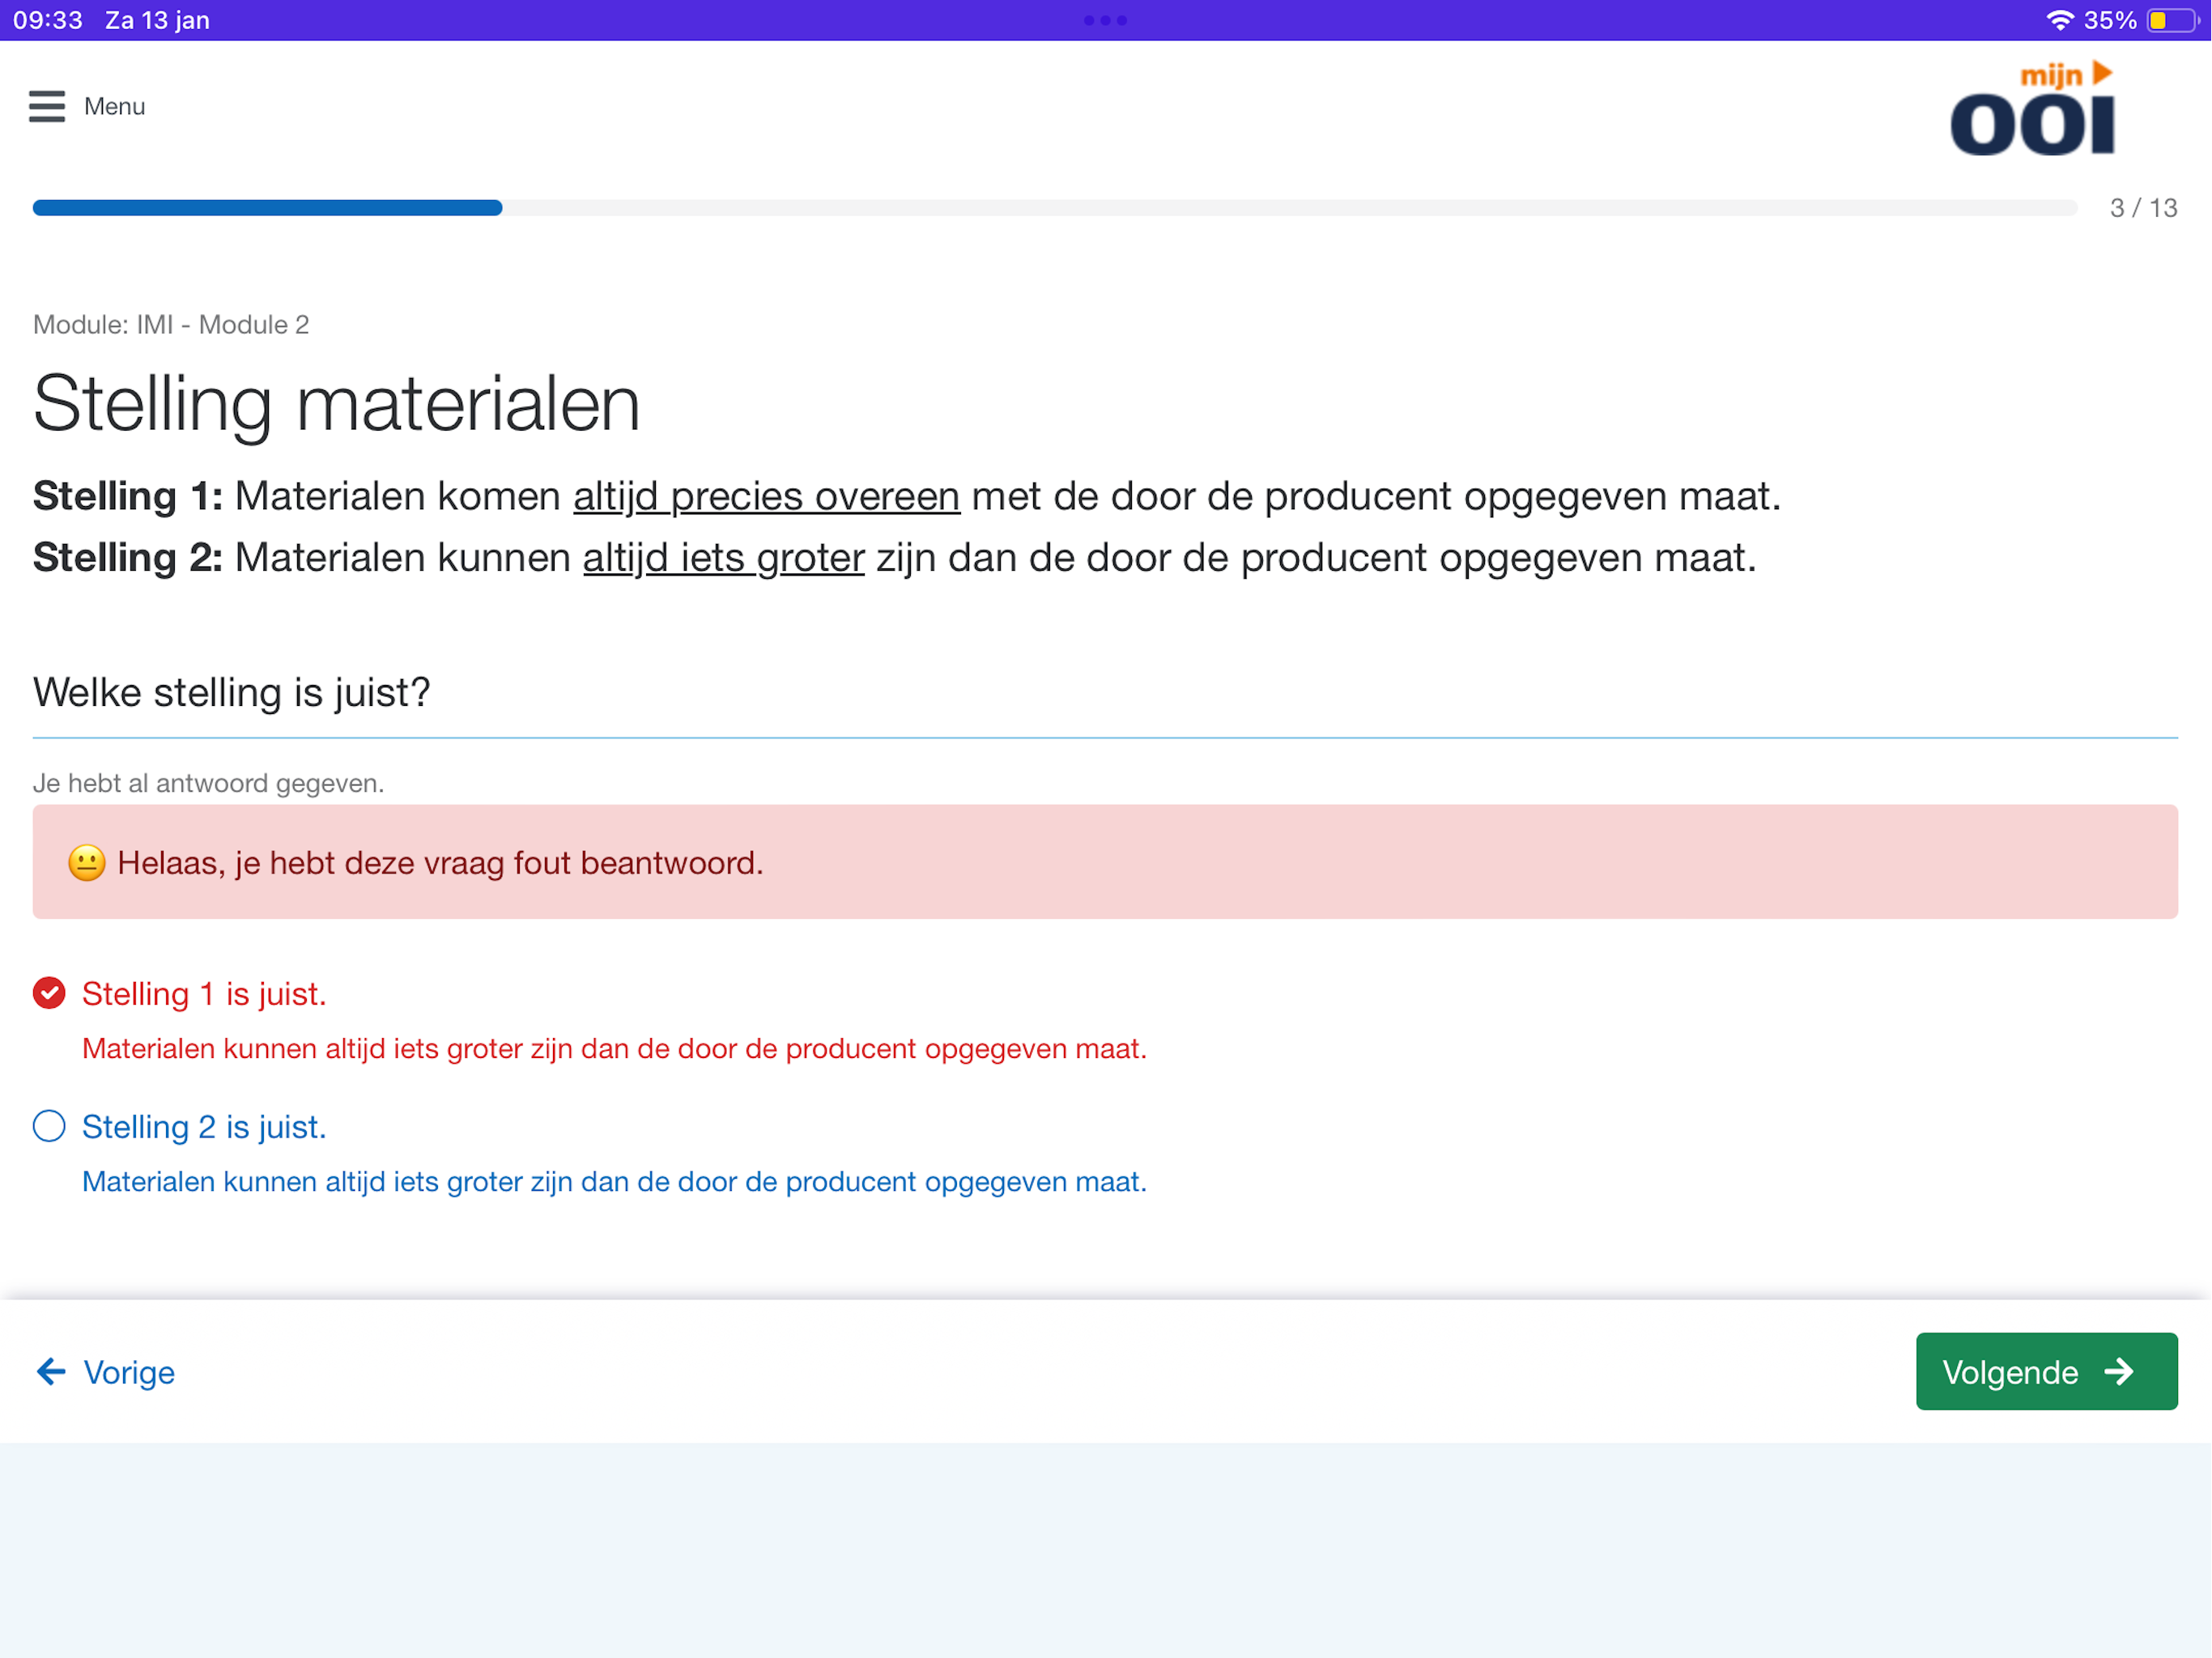The image size is (2212, 1658).
Task: Click the Menu label
Action: point(115,106)
